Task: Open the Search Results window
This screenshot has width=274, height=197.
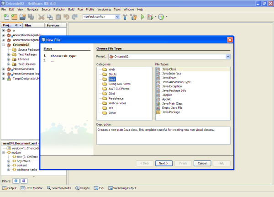Action: click(x=59, y=188)
